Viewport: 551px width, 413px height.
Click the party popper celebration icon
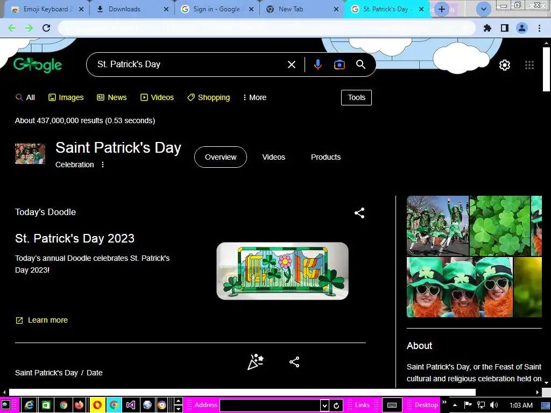coord(256,362)
